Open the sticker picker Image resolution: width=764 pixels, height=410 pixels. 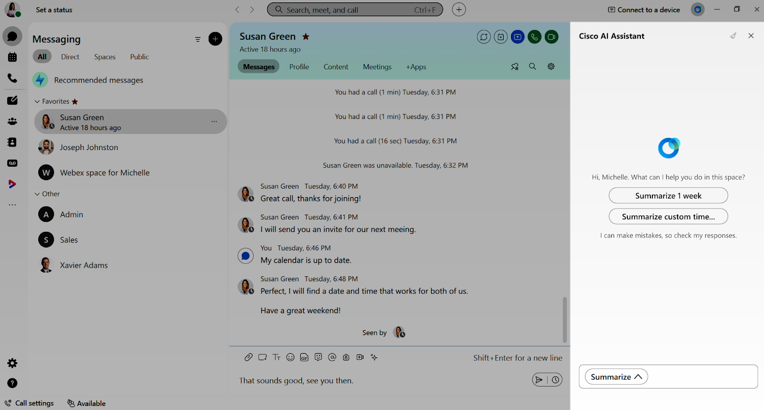[318, 357]
